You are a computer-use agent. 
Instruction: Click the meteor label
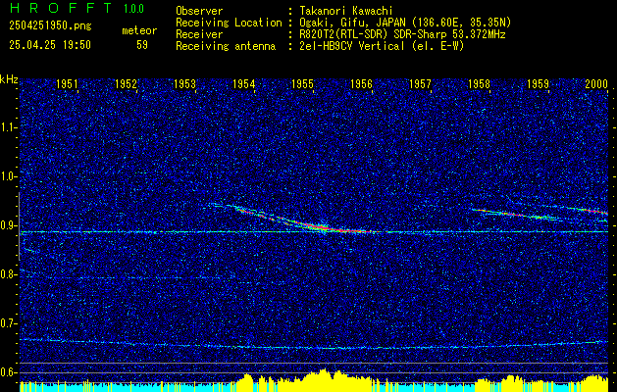pos(139,30)
